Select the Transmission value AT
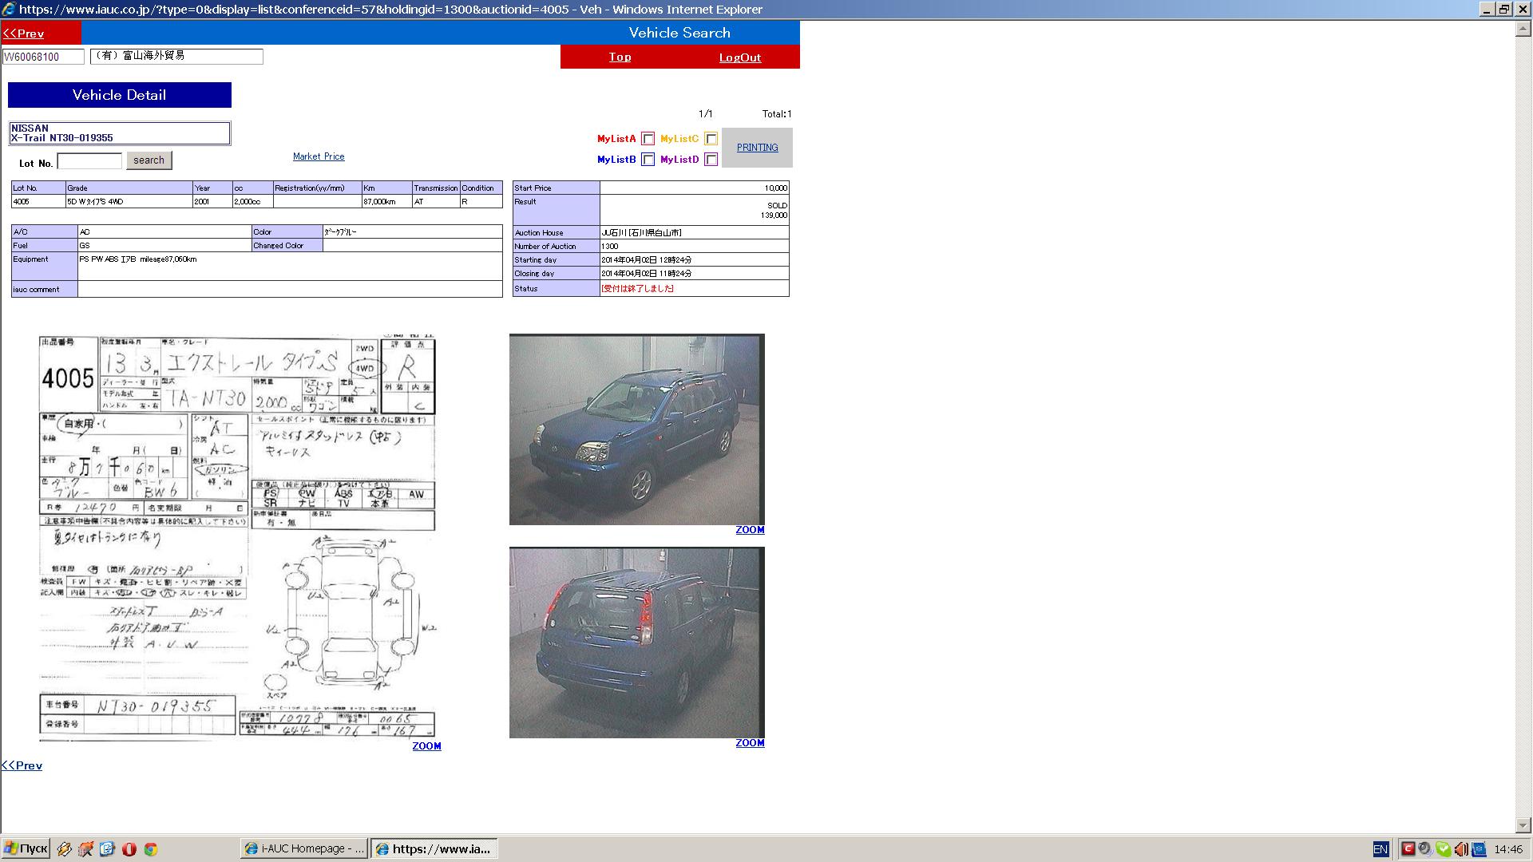The height and width of the screenshot is (862, 1533). click(436, 202)
